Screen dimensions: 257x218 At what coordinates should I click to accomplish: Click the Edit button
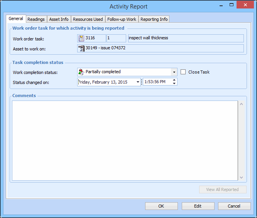click(x=198, y=206)
